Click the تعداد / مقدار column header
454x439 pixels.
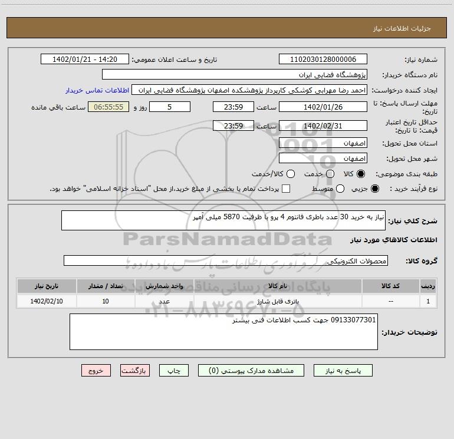click(106, 286)
